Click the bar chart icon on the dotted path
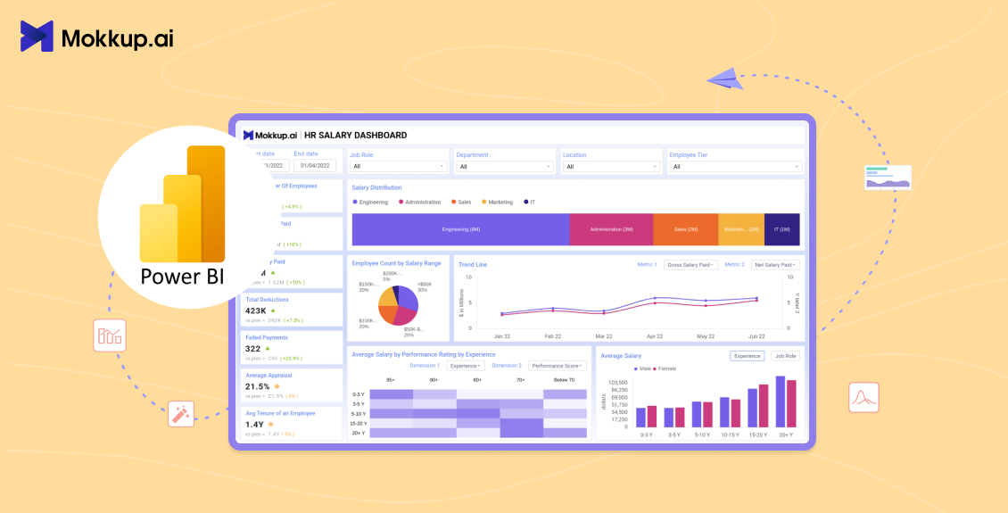This screenshot has width=1008, height=513. tap(110, 335)
